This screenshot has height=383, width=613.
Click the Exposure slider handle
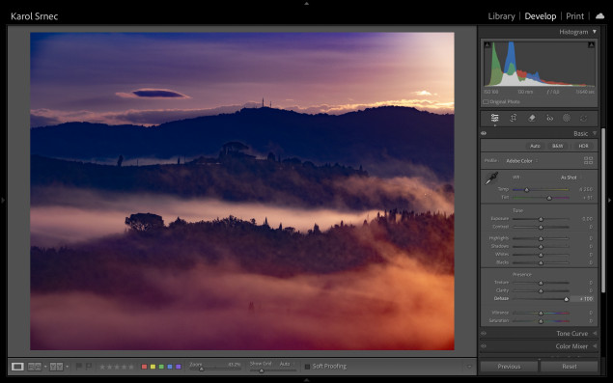point(541,219)
